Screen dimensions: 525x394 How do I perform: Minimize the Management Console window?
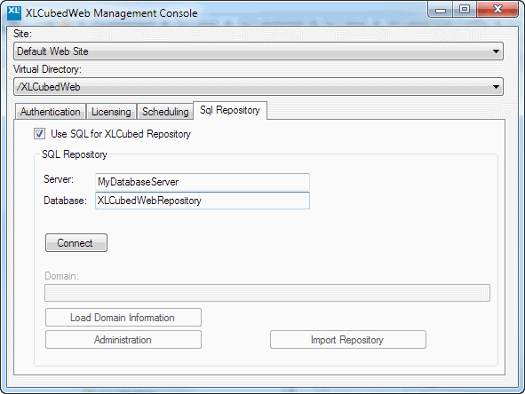pyautogui.click(x=441, y=9)
